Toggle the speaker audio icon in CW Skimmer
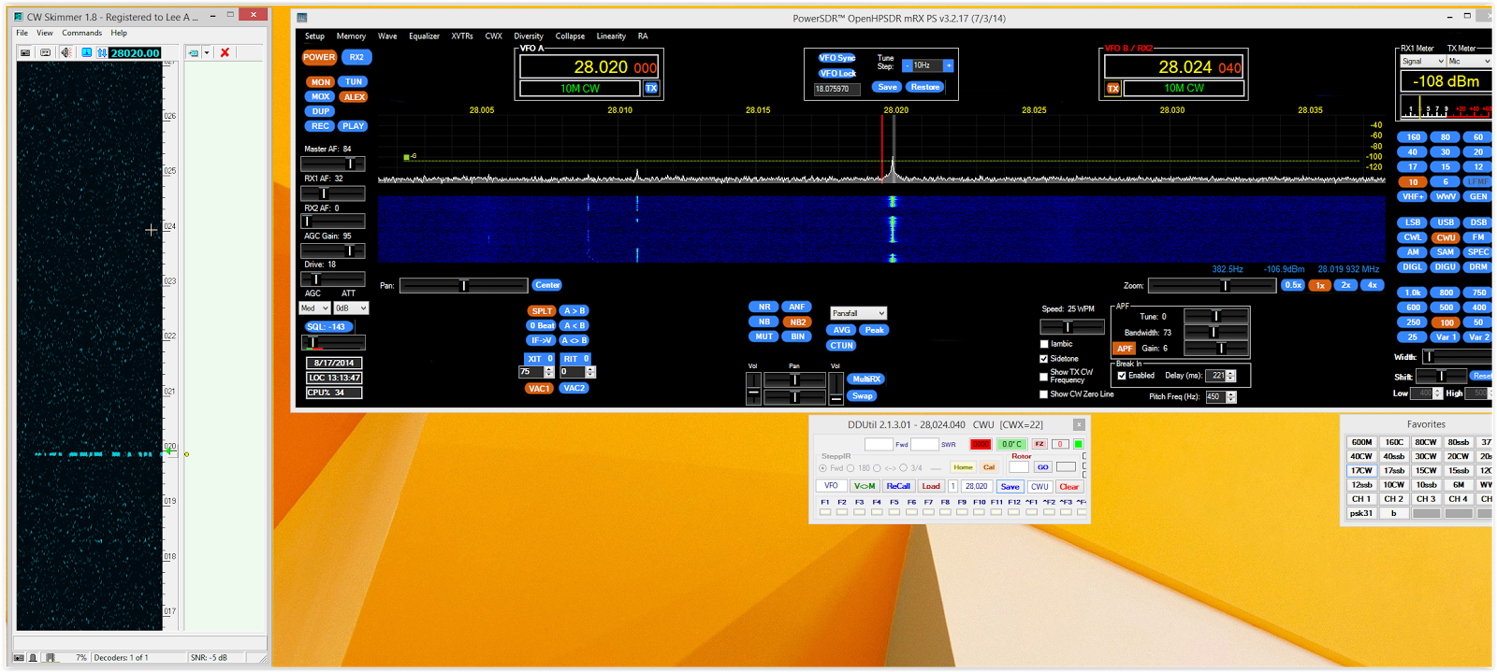The width and height of the screenshot is (1497, 672). point(65,52)
